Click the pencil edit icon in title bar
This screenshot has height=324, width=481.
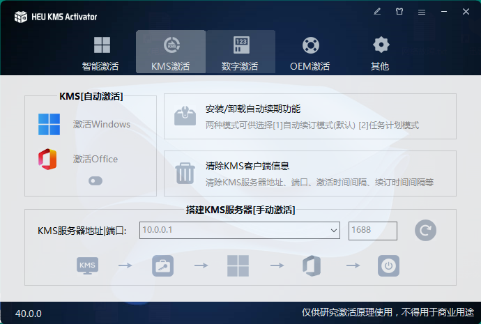click(x=377, y=12)
